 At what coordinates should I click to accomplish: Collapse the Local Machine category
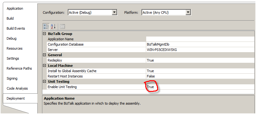pyautogui.click(x=44, y=66)
